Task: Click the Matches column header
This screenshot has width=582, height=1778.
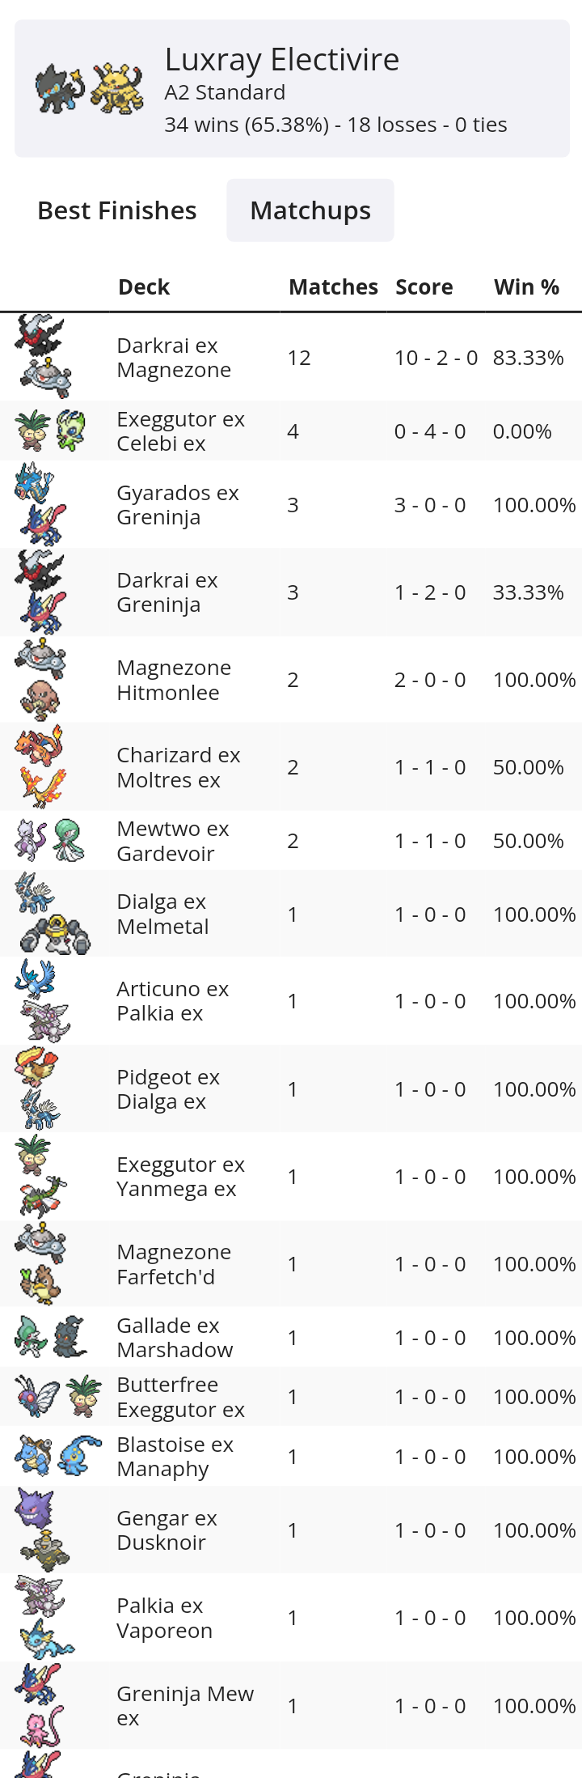Action: coord(333,287)
